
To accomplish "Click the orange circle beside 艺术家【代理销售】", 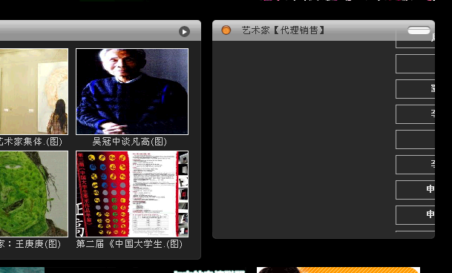I will click(226, 30).
